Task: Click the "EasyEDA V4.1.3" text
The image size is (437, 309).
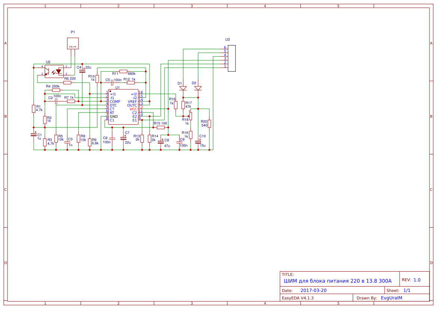Action: [x=298, y=298]
